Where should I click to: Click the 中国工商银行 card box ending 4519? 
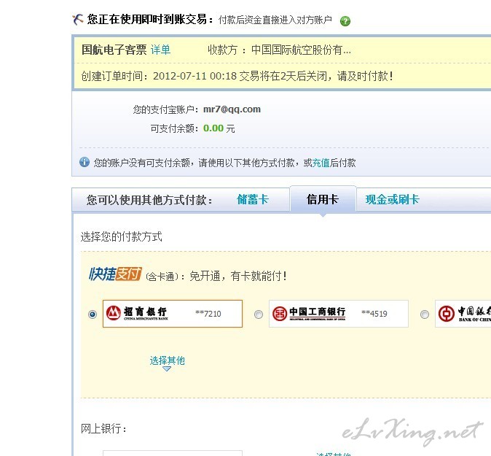[x=339, y=314]
